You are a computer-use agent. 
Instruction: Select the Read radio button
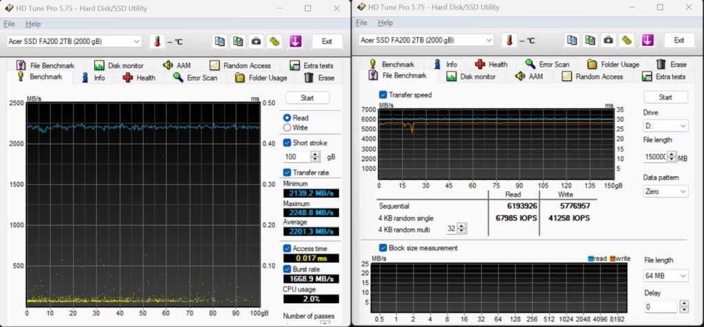click(x=287, y=117)
